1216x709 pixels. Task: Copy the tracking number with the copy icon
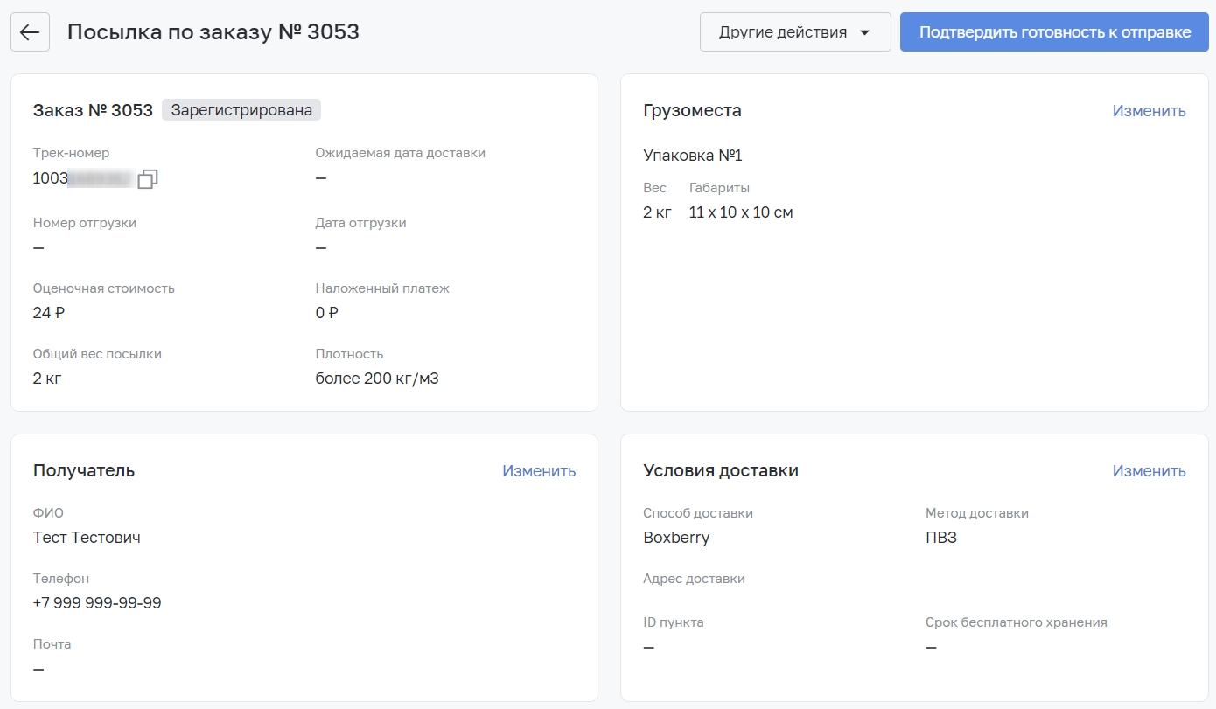click(148, 178)
